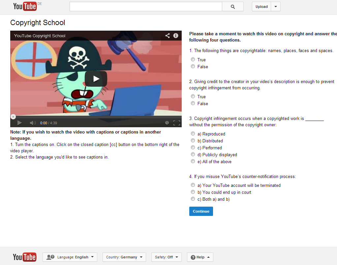The height and width of the screenshot is (265, 337).
Task: Click the search text field
Action: (146, 7)
